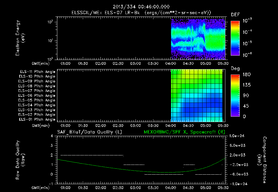Click the 04:00 tick label under bottom plot
This screenshot has height=192, width=278.
click(x=170, y=188)
